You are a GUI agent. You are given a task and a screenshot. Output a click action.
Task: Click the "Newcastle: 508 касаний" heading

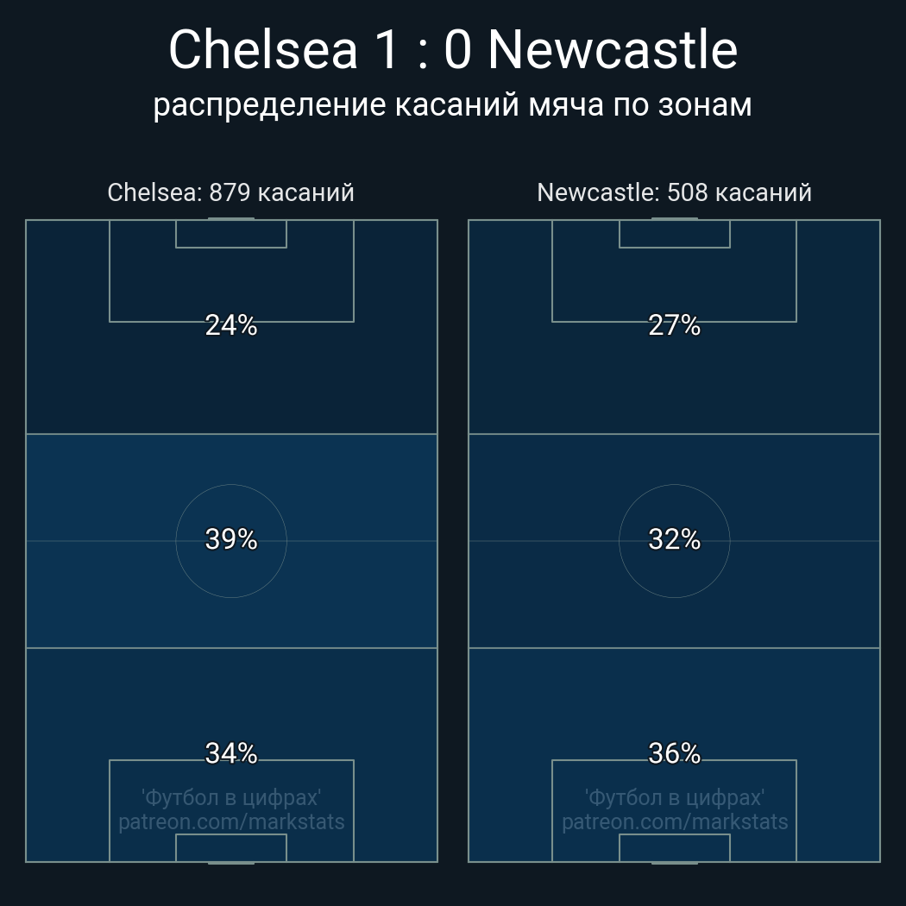(674, 192)
